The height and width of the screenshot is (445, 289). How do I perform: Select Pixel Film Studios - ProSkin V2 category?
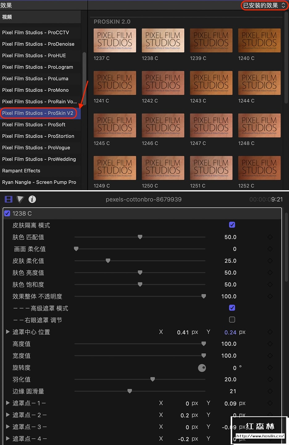click(x=40, y=113)
